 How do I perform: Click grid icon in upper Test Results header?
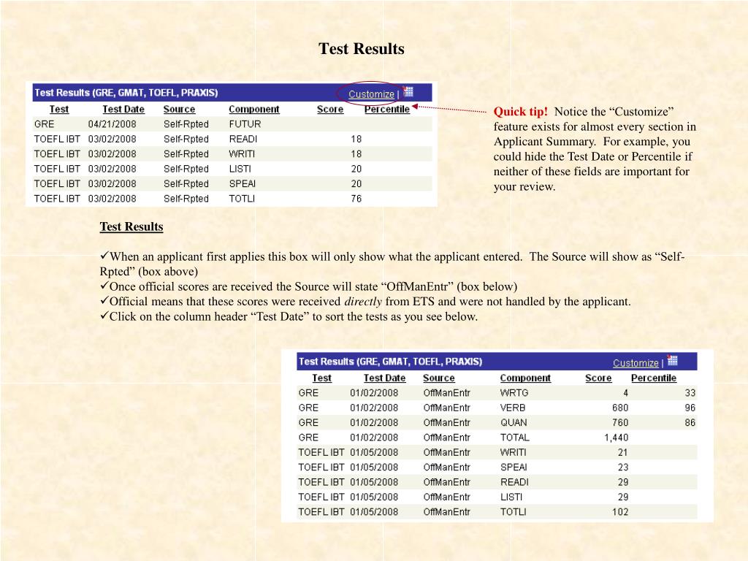coord(408,91)
